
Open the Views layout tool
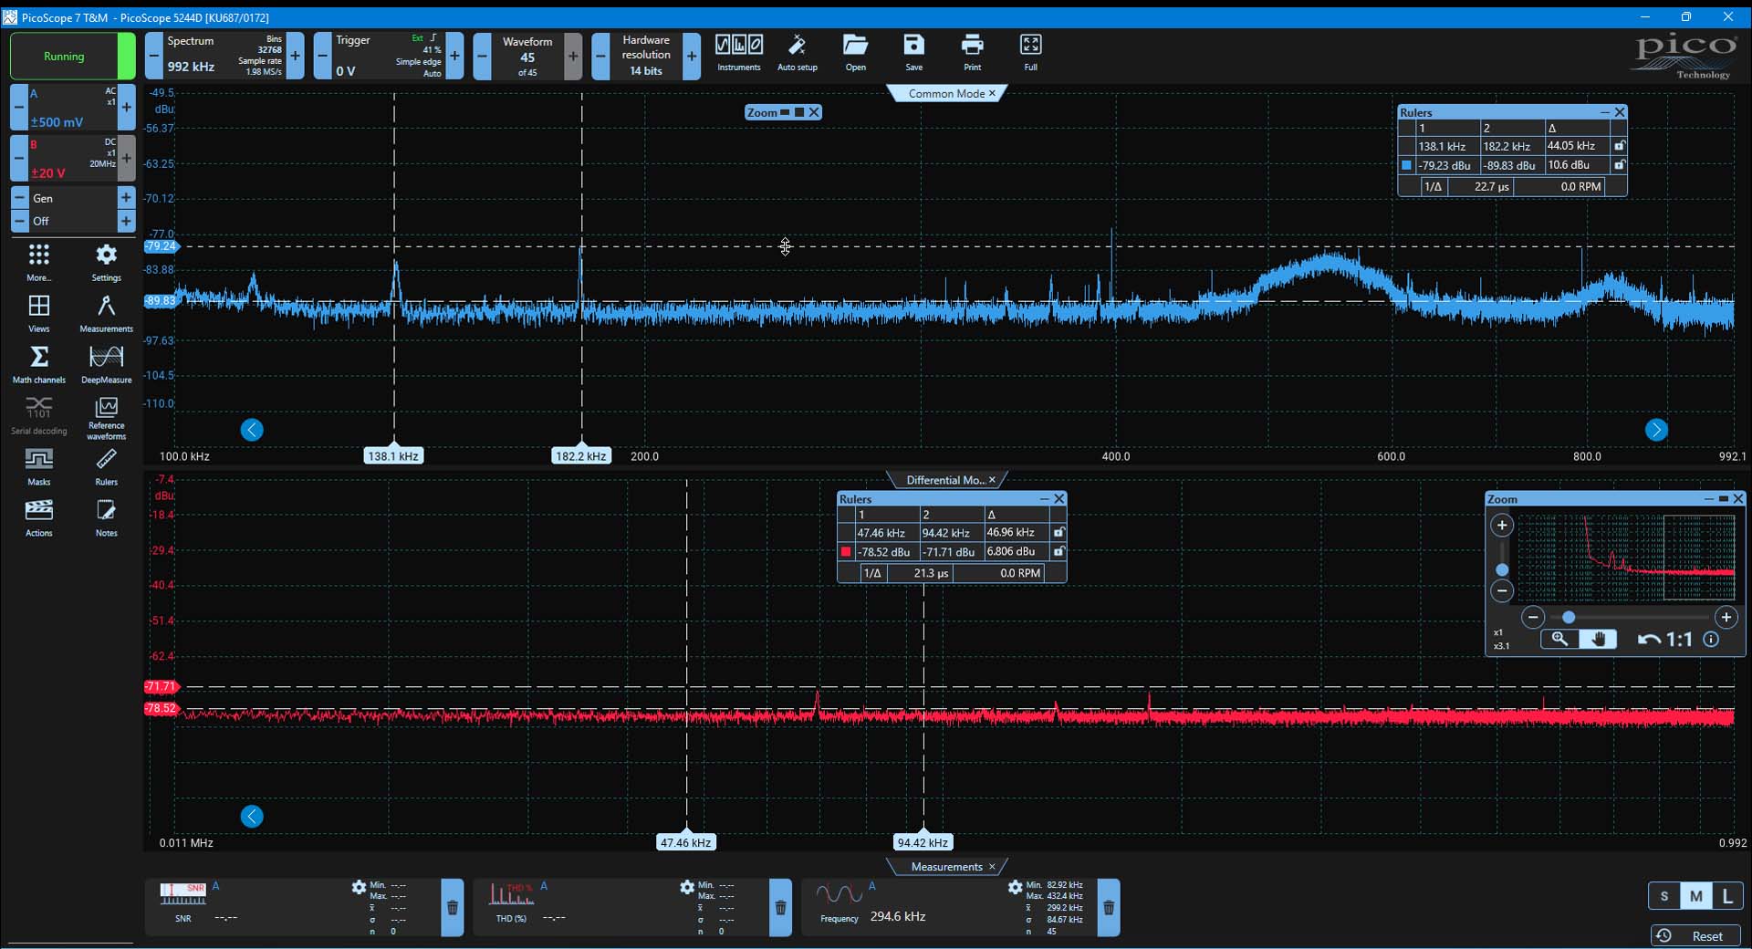[x=38, y=313]
